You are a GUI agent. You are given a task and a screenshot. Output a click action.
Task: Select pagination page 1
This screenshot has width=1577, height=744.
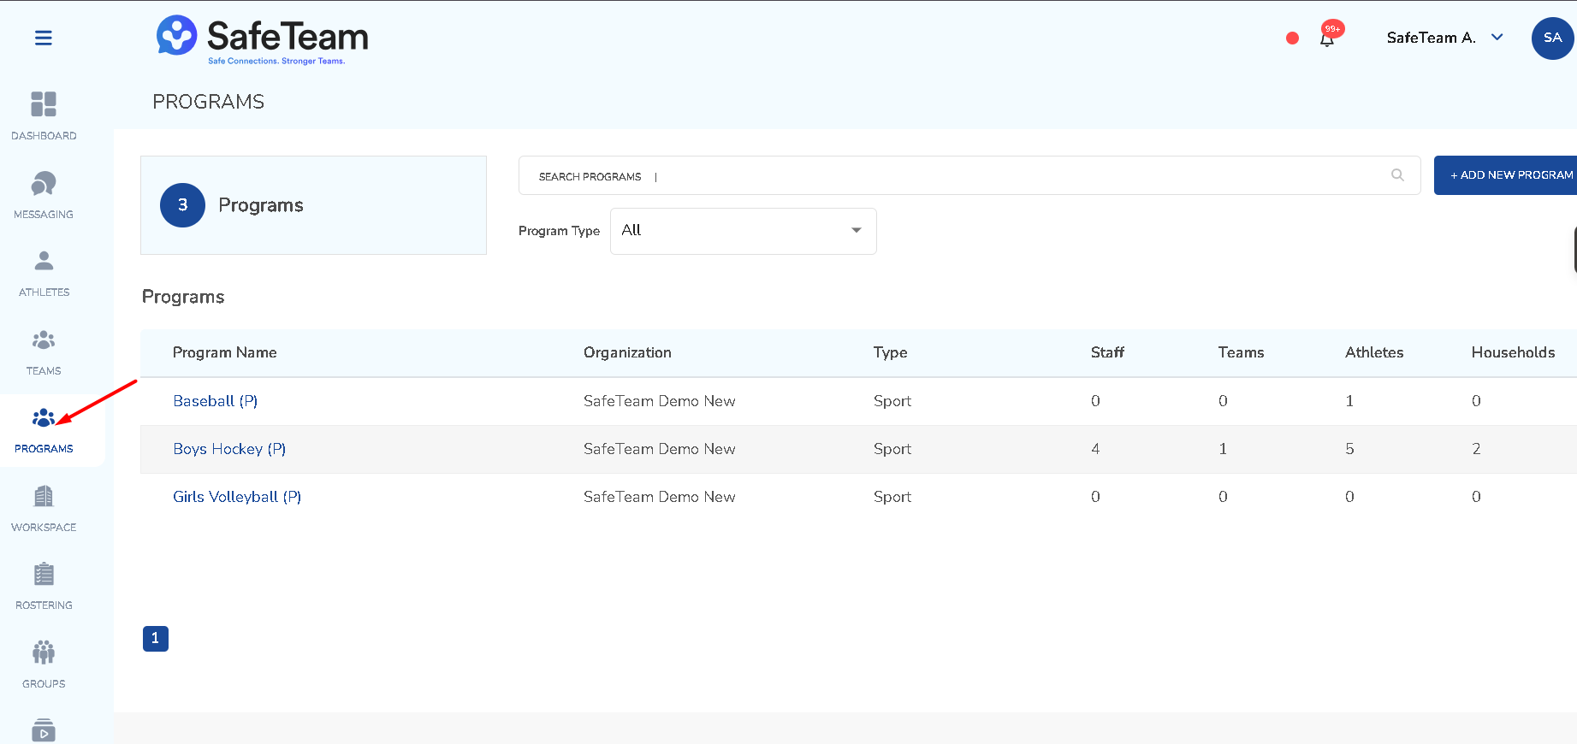(x=156, y=639)
